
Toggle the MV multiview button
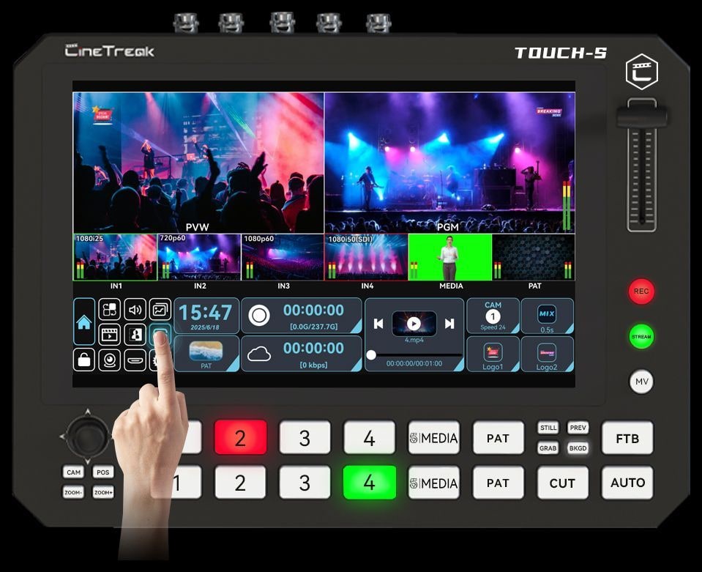click(x=641, y=382)
